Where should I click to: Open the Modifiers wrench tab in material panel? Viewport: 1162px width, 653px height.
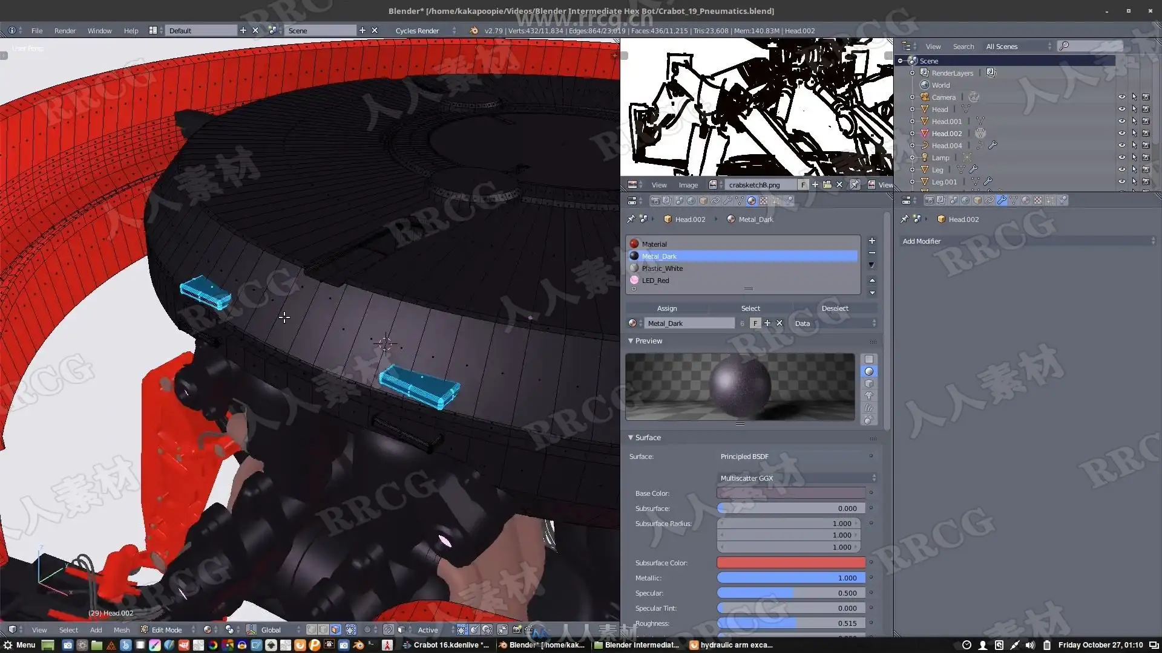pos(727,201)
